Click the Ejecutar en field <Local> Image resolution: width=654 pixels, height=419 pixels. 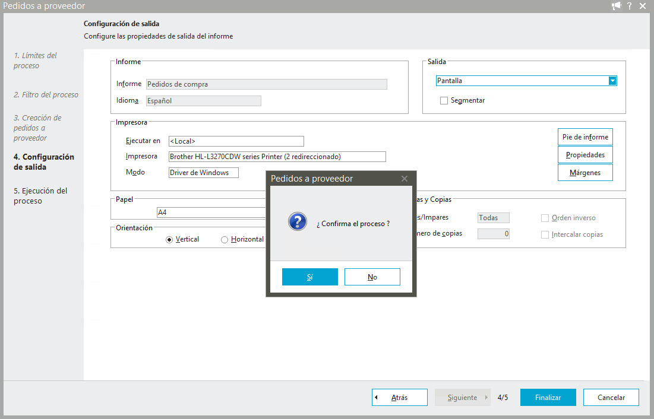[x=236, y=141]
